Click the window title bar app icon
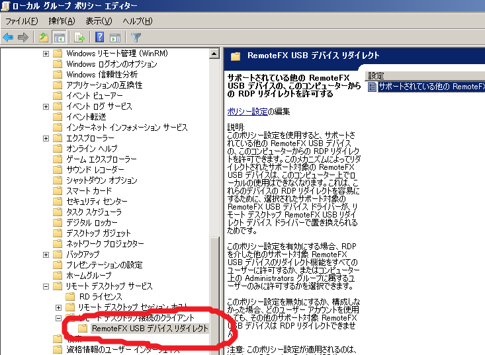 [x=5, y=6]
